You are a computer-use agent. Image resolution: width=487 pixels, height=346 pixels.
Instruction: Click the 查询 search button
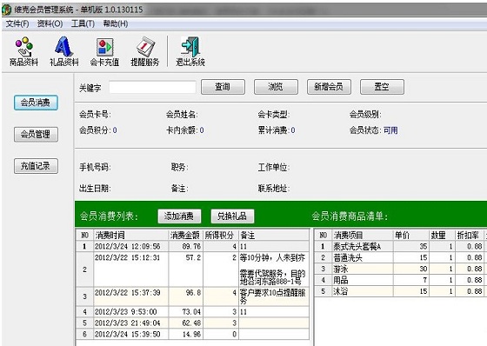pos(223,87)
